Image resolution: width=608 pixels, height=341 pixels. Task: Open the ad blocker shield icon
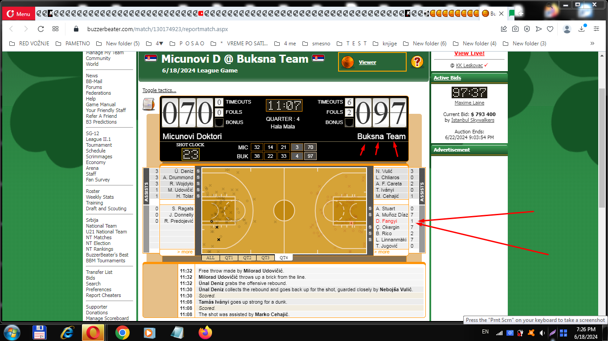(527, 29)
